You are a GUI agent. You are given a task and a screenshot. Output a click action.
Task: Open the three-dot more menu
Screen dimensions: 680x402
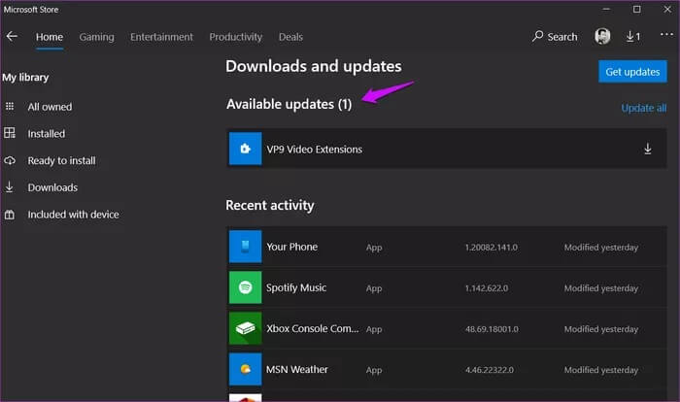point(666,34)
